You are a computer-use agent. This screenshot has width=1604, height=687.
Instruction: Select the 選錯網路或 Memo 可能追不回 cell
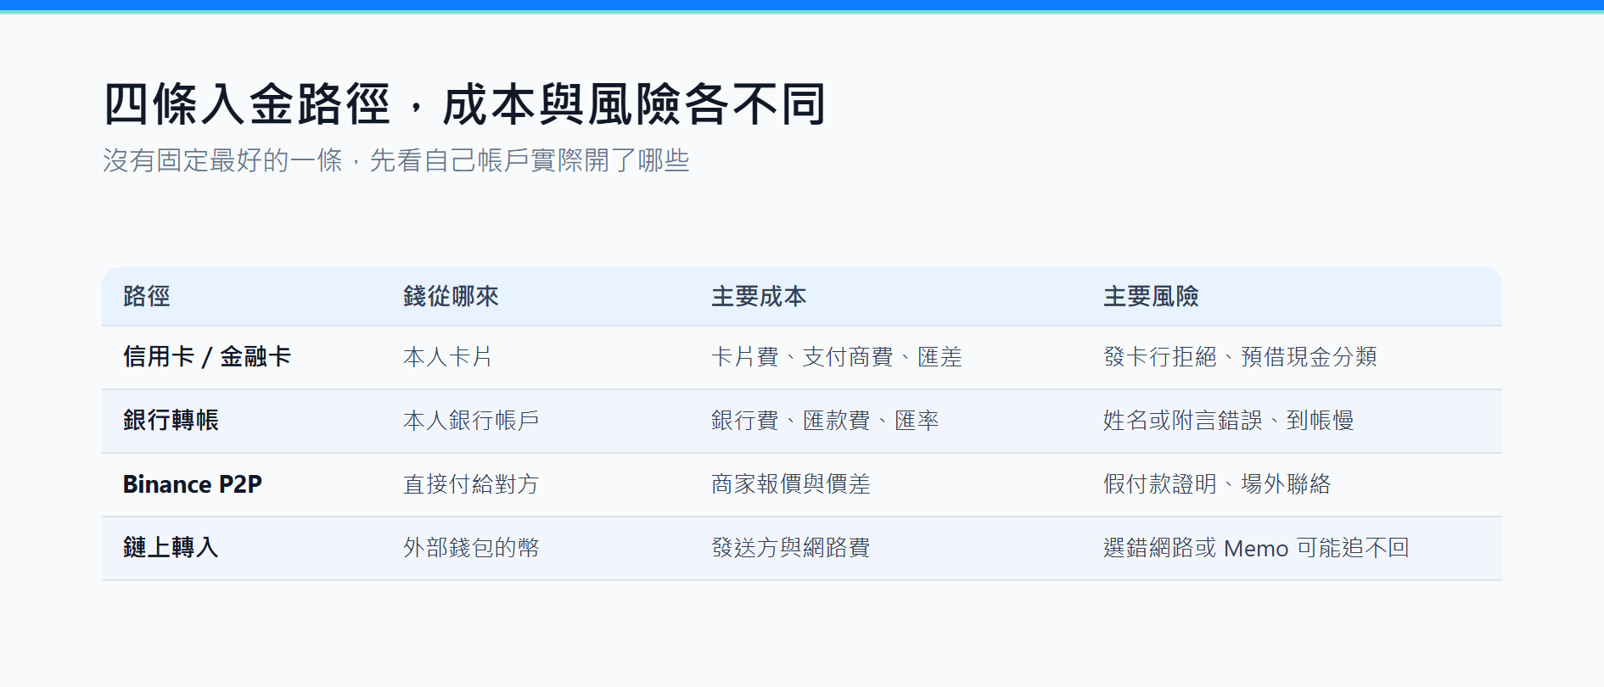pos(1256,548)
